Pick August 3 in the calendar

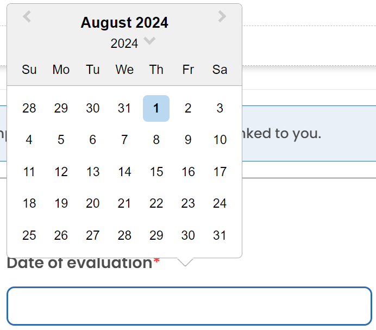click(220, 108)
